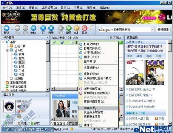The width and height of the screenshot is (173, 133).
Task: Open 配置 configuration from the toolbar
Action: click(x=69, y=30)
